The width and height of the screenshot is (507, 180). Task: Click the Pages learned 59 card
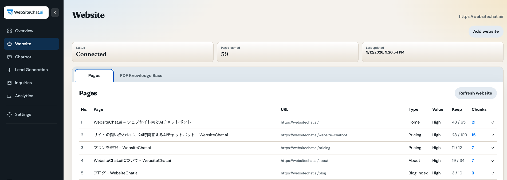click(288, 52)
